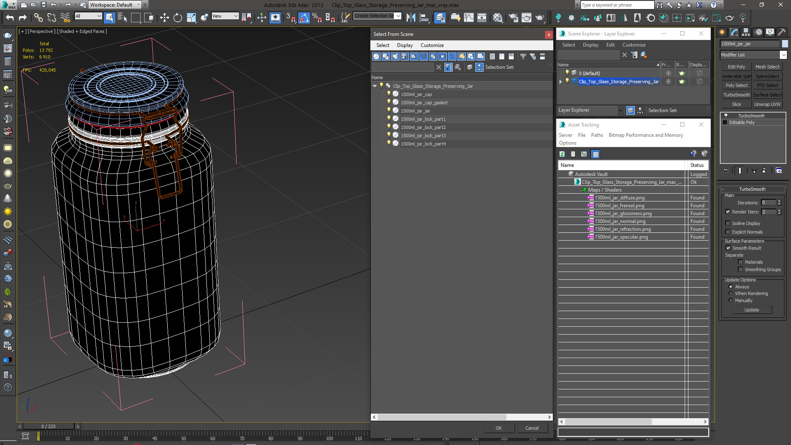Open the Modifier List dropdown

[x=754, y=55]
